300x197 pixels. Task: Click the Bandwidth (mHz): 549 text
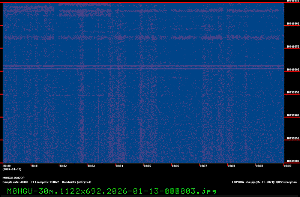point(77,182)
